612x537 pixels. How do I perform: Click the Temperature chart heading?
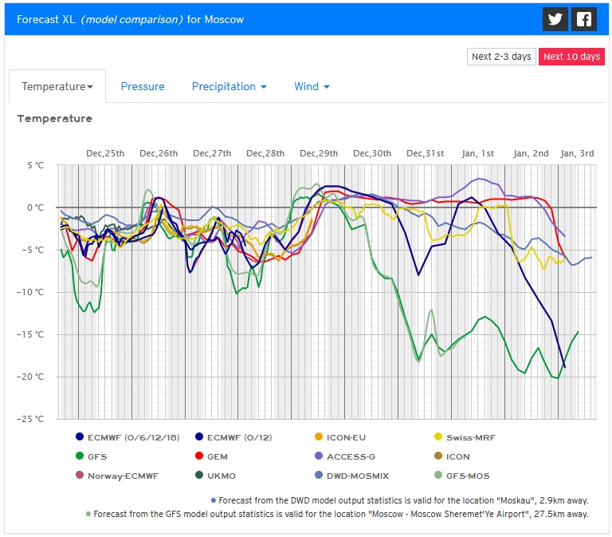(x=55, y=118)
